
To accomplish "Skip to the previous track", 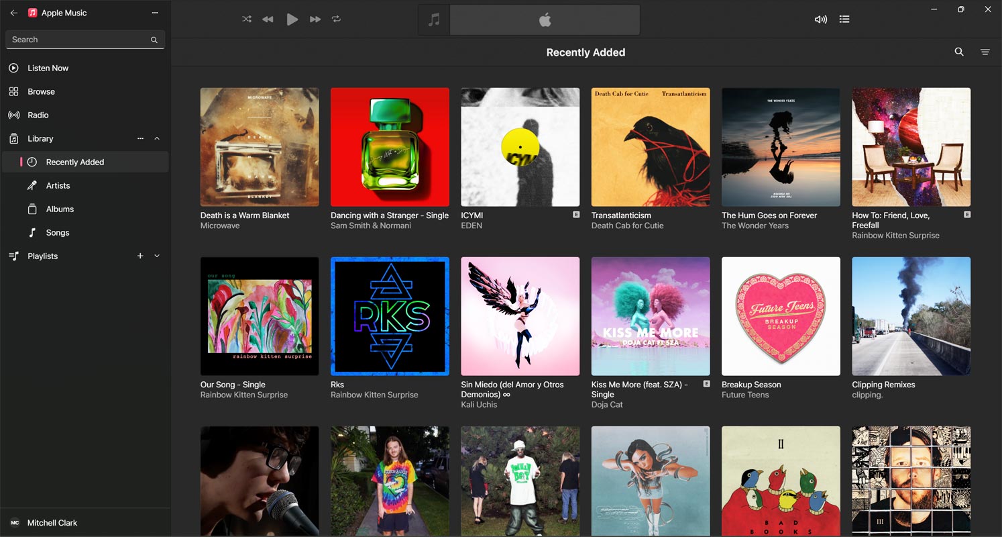I will (x=268, y=19).
